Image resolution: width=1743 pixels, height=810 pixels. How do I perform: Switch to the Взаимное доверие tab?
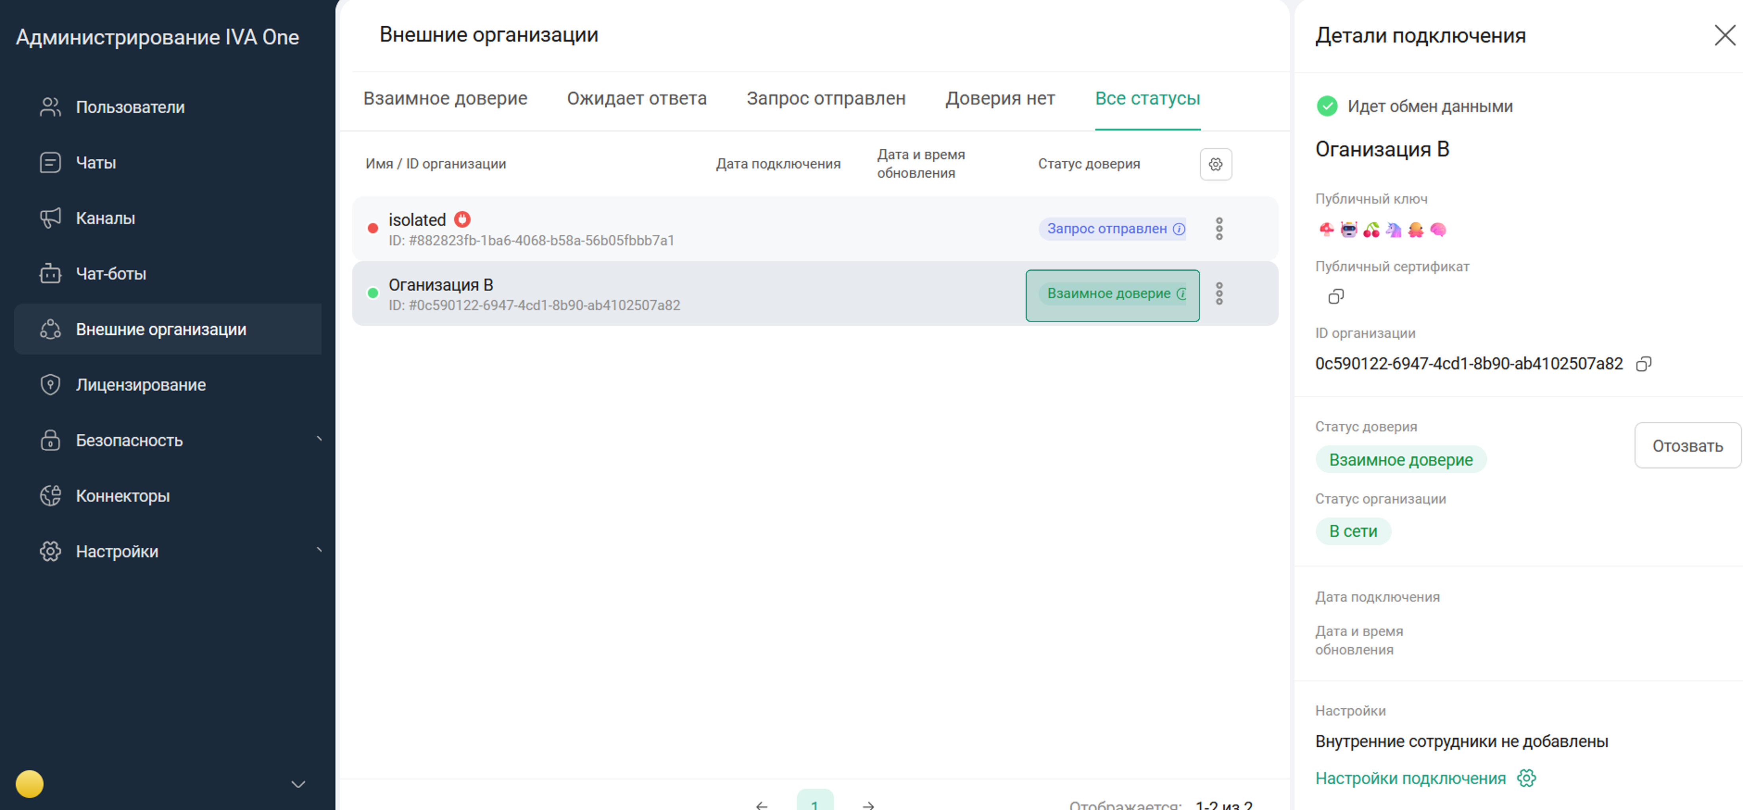click(445, 98)
